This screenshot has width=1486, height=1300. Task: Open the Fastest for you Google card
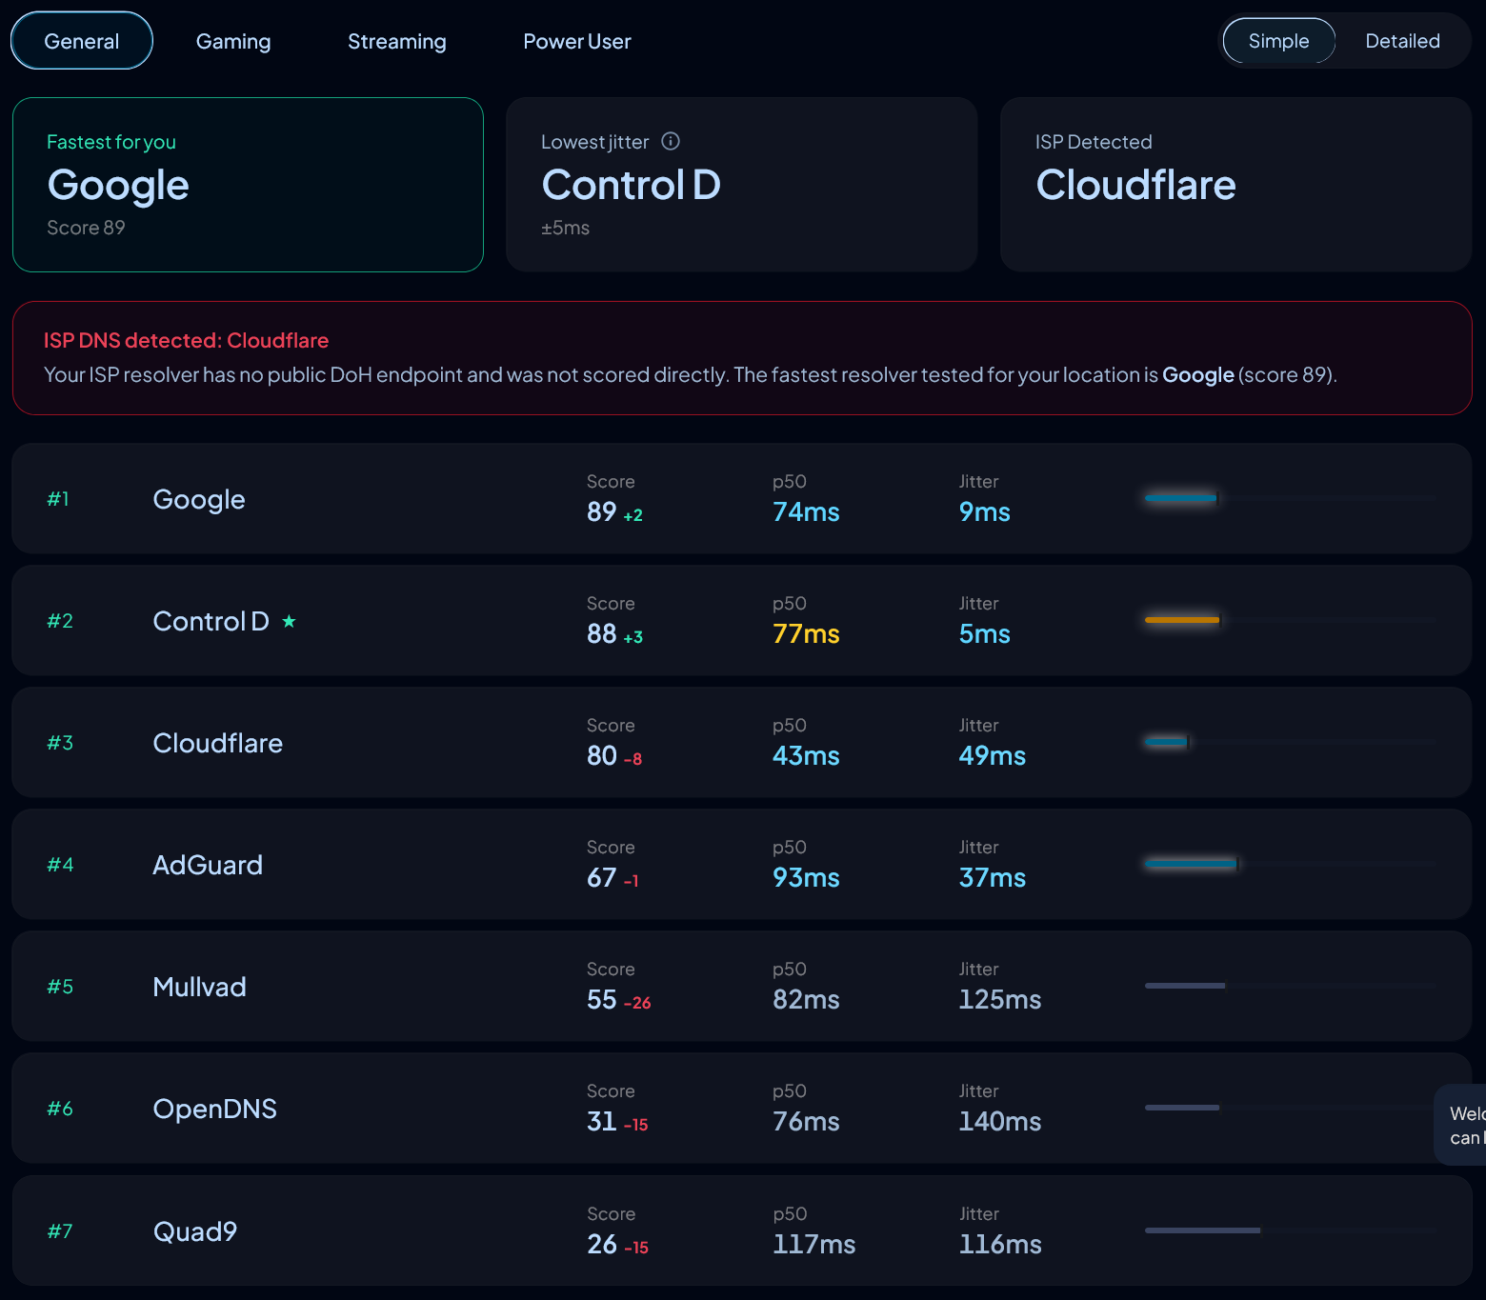(x=248, y=185)
